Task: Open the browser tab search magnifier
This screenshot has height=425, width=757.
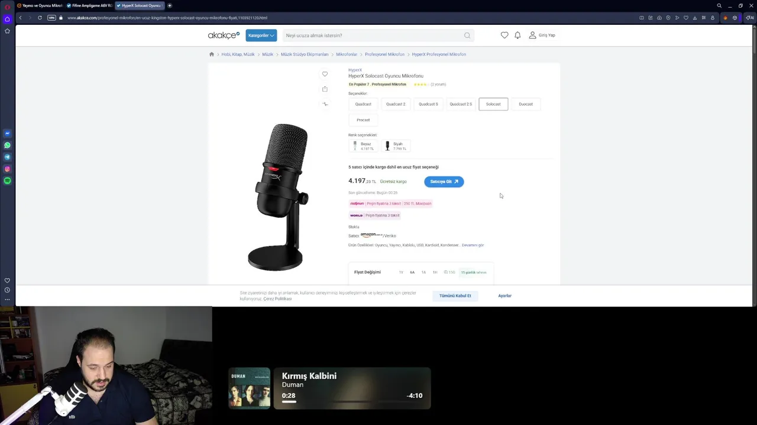Action: coord(719,5)
